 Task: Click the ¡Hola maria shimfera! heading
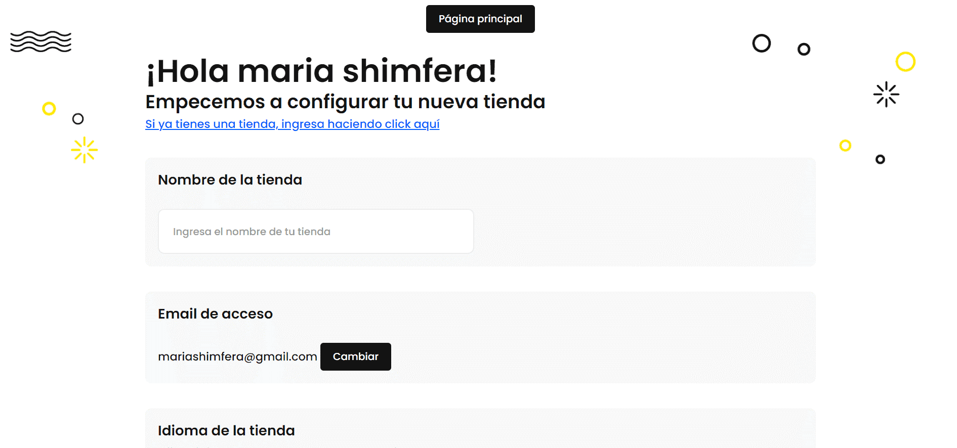[322, 71]
